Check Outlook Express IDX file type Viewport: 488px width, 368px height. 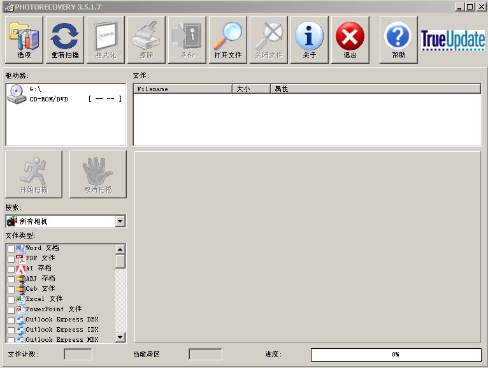coord(11,330)
